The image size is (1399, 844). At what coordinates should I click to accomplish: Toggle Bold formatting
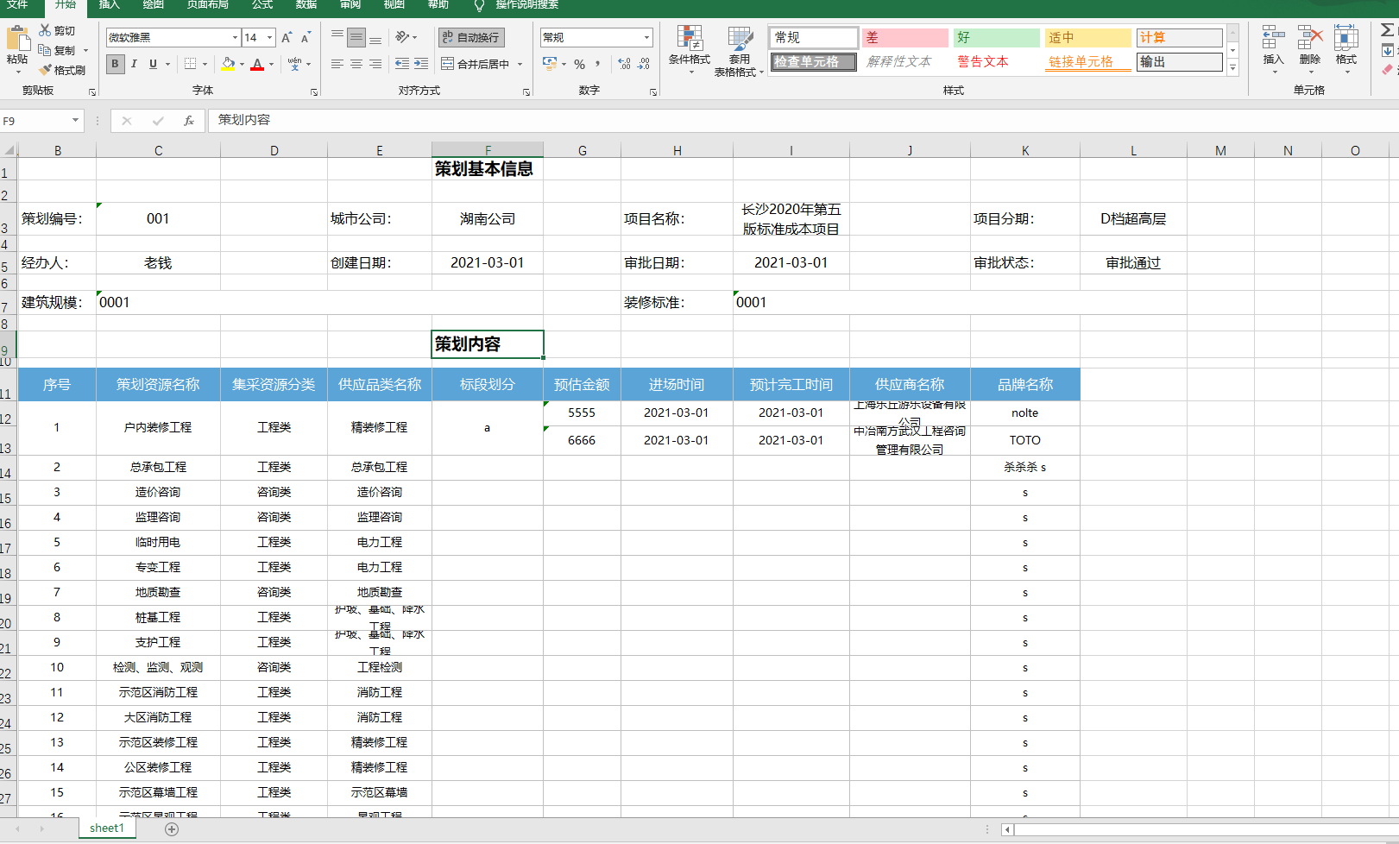coord(115,64)
